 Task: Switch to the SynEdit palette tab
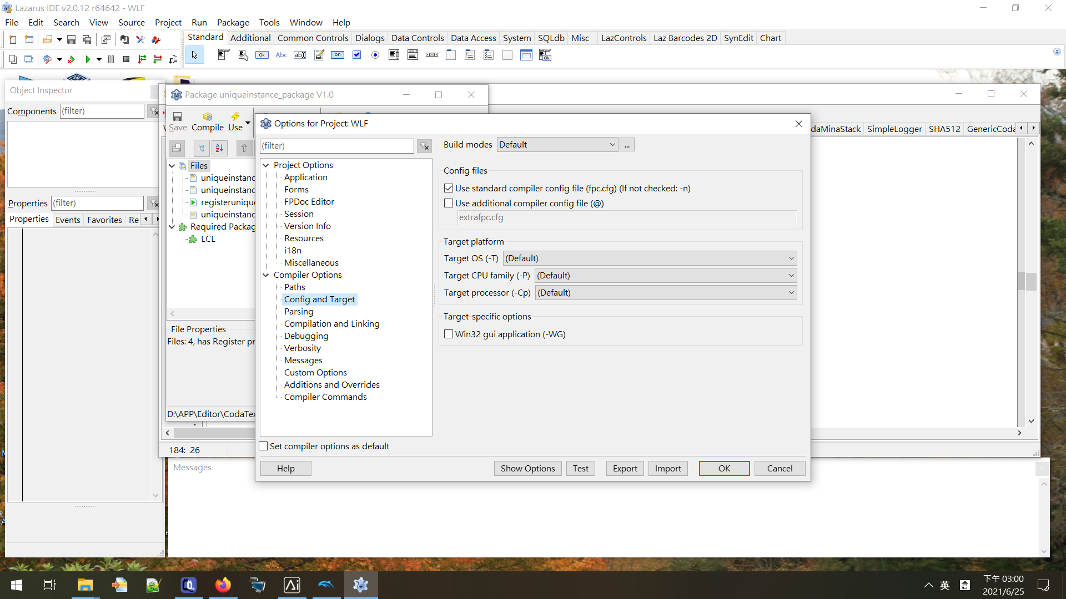[738, 38]
